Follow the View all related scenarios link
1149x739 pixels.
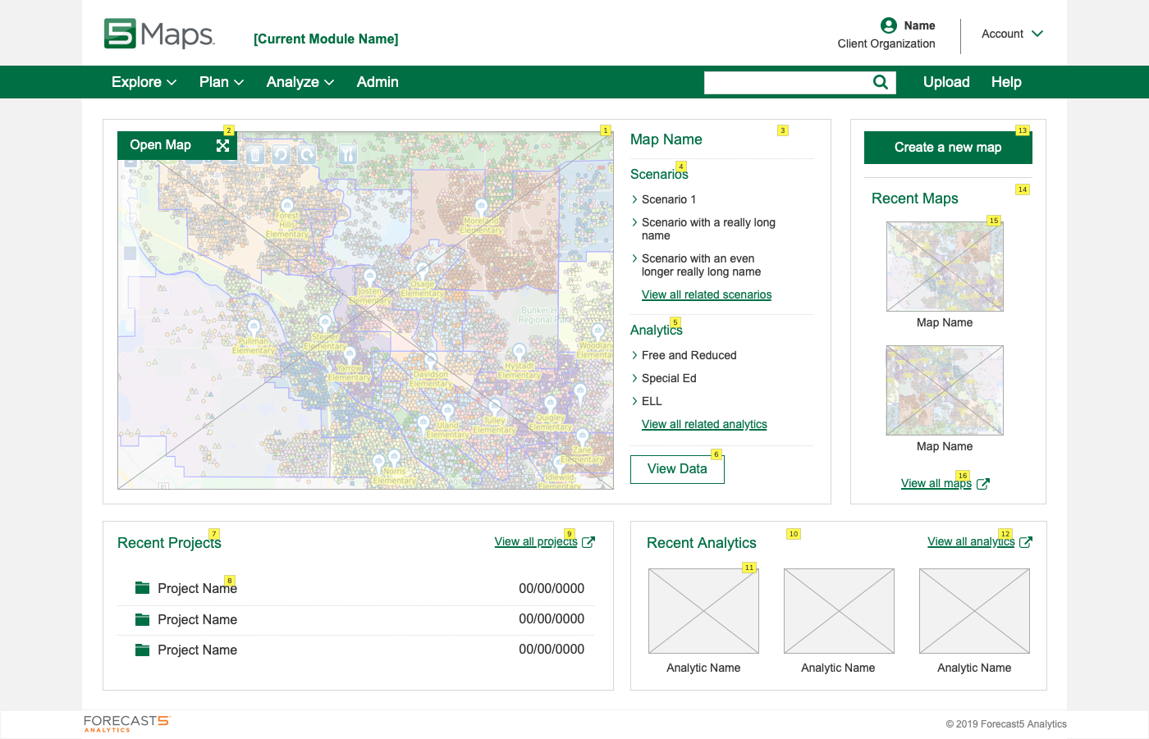tap(706, 294)
